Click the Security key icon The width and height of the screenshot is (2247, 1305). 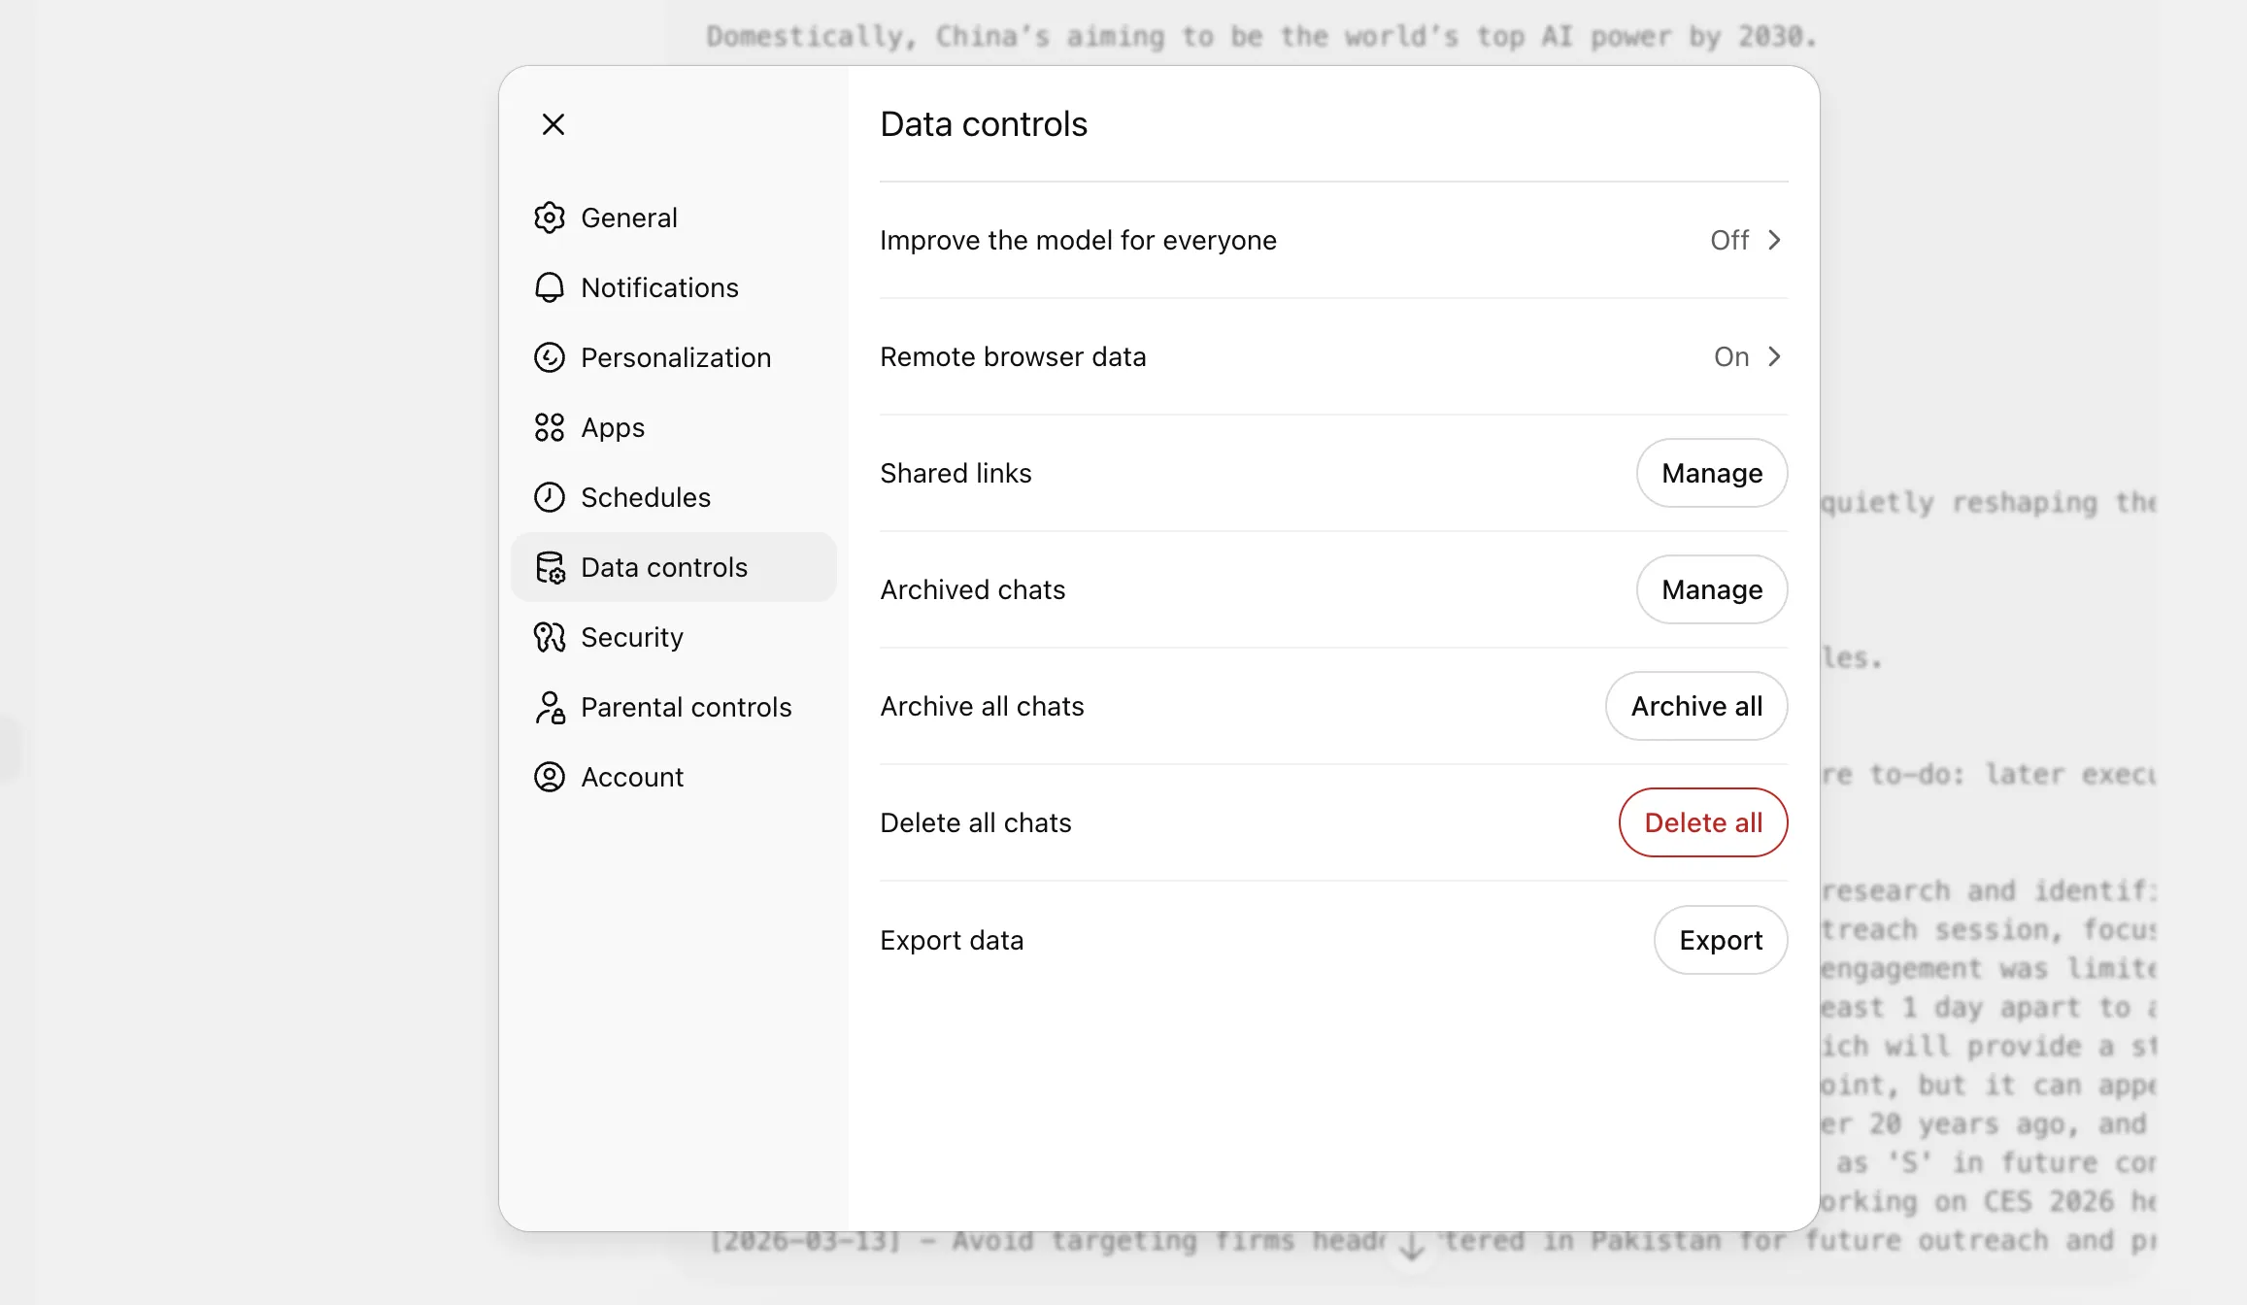coord(550,637)
